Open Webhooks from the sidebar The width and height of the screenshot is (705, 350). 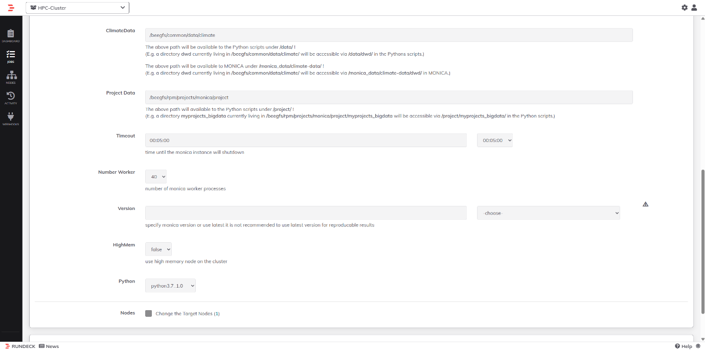[x=11, y=118]
